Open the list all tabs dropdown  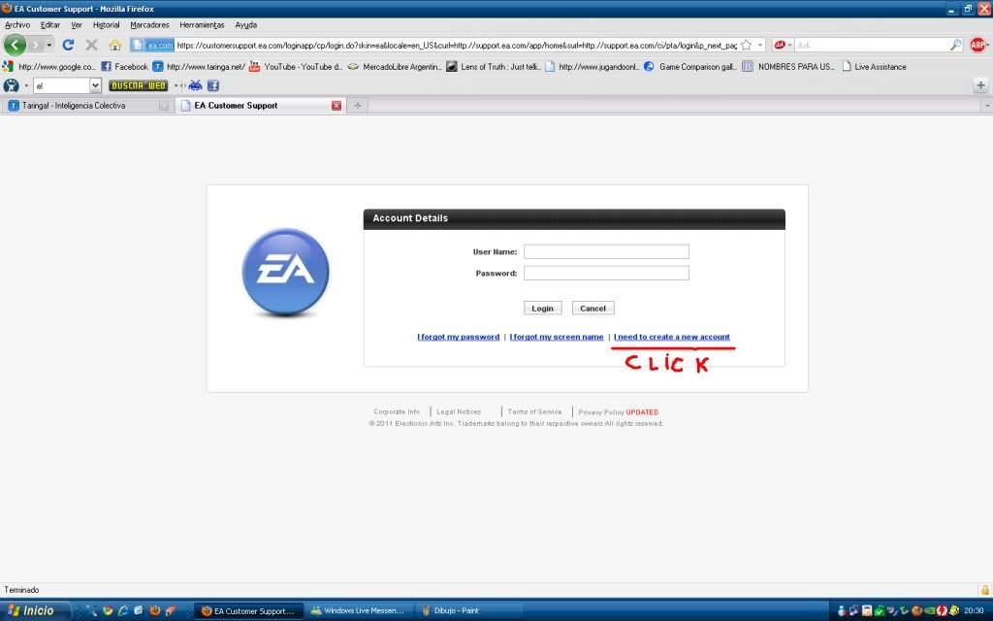[x=986, y=106]
